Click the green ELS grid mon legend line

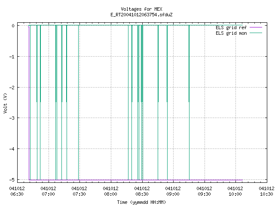coord(256,33)
